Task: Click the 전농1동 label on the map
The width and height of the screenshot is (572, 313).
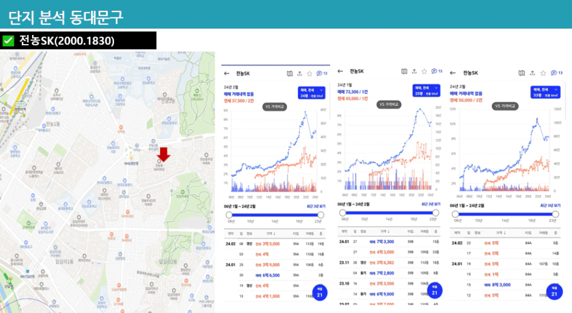Action: click(x=53, y=124)
